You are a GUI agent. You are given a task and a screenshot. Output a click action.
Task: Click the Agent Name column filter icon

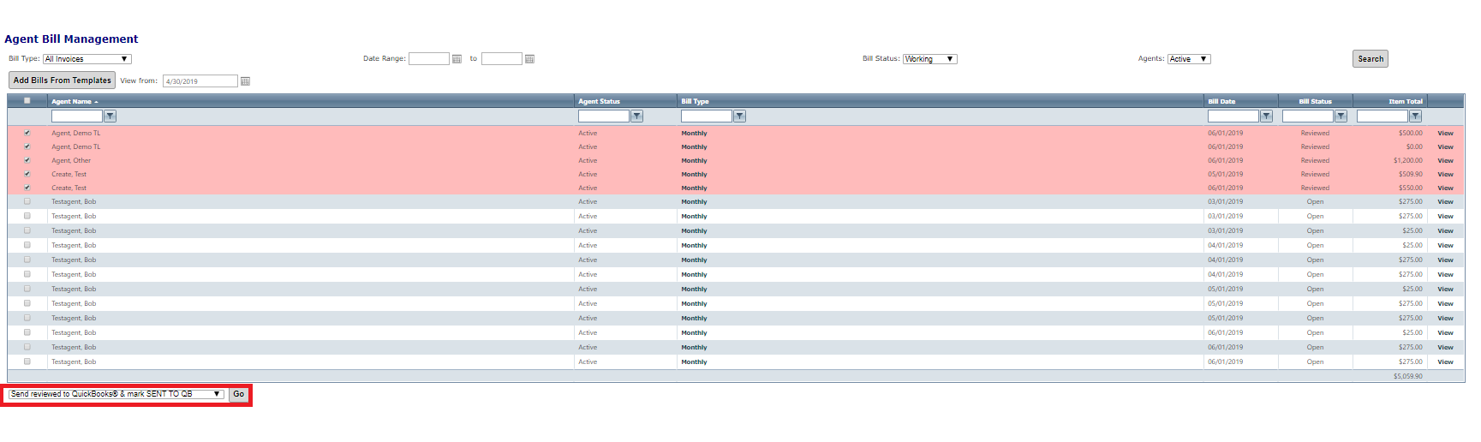coord(110,116)
